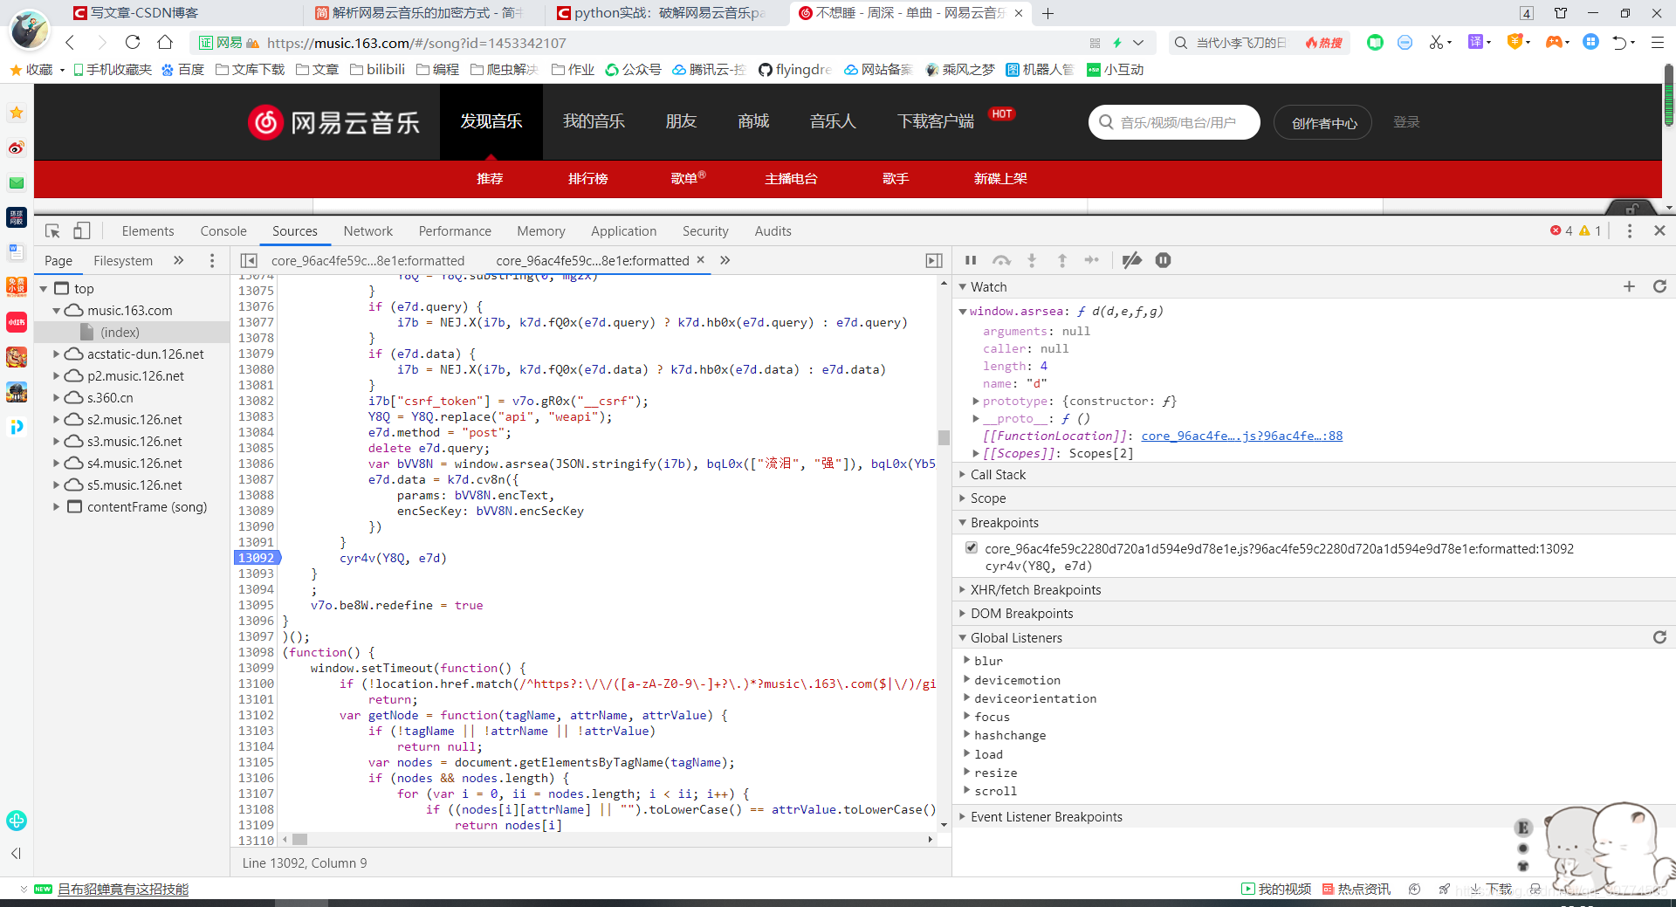Toggle breakpoint at line 13092 gutter

tap(256, 558)
